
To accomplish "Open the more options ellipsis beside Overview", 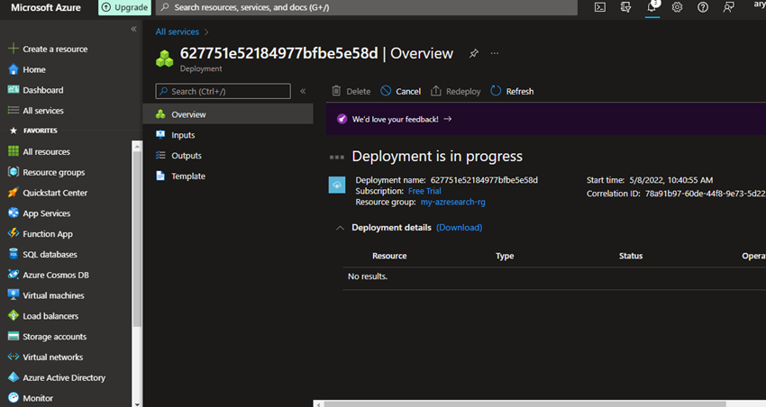I will (x=495, y=53).
